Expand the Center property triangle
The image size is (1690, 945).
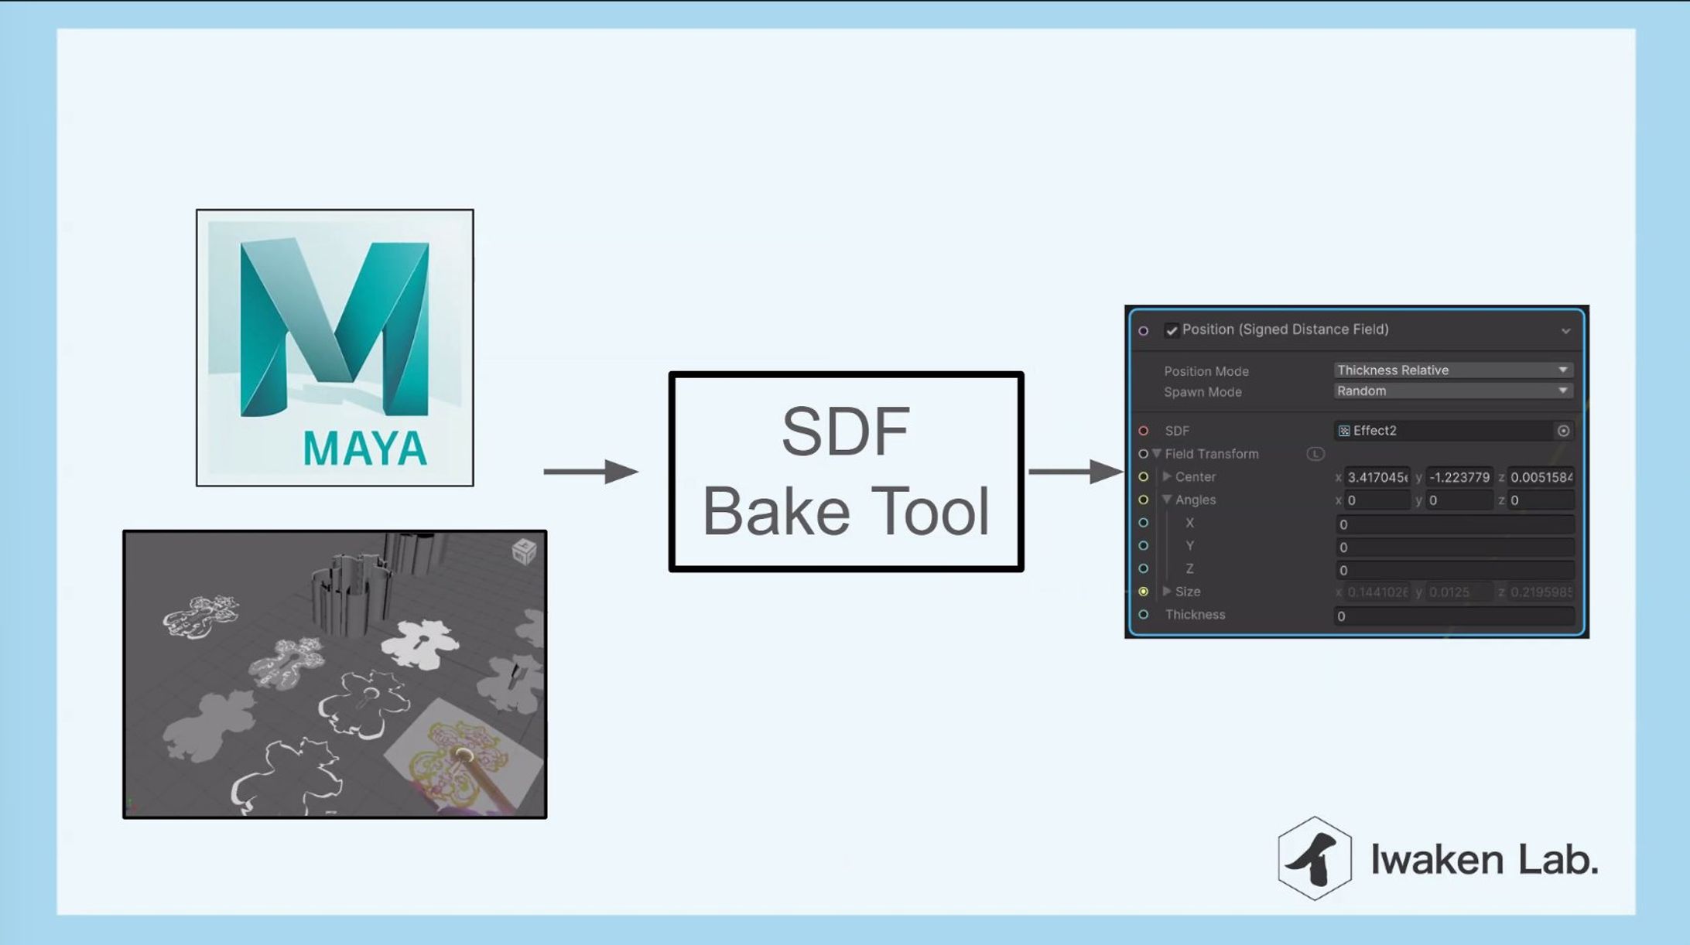[1167, 476]
